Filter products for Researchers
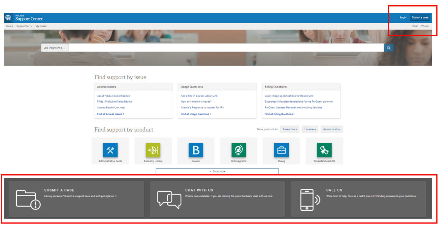Viewport: 439px width, 227px height. pos(290,129)
